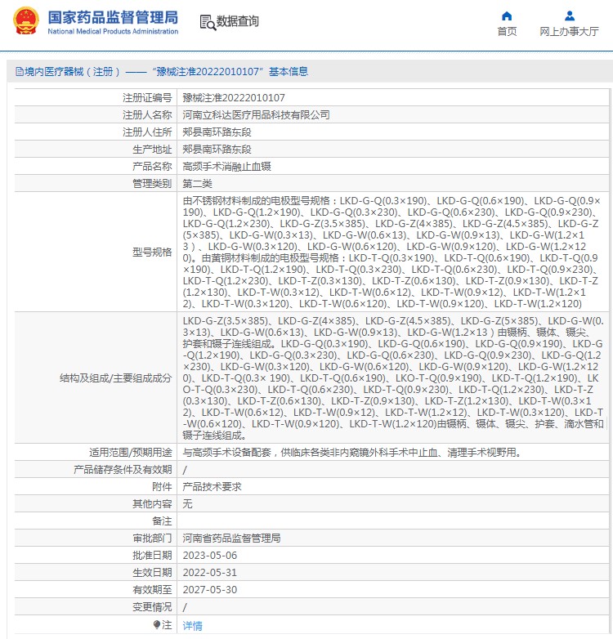Click the structure and composition paragraph

393,378
